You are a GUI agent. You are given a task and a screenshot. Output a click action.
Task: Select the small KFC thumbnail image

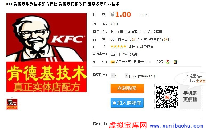click(x=12, y=104)
